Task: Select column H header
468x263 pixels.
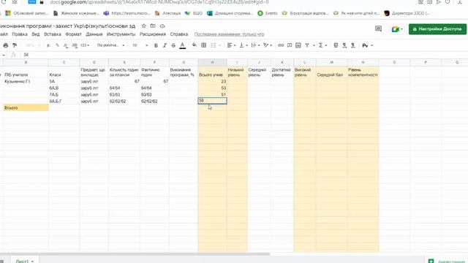Action: (x=212, y=62)
